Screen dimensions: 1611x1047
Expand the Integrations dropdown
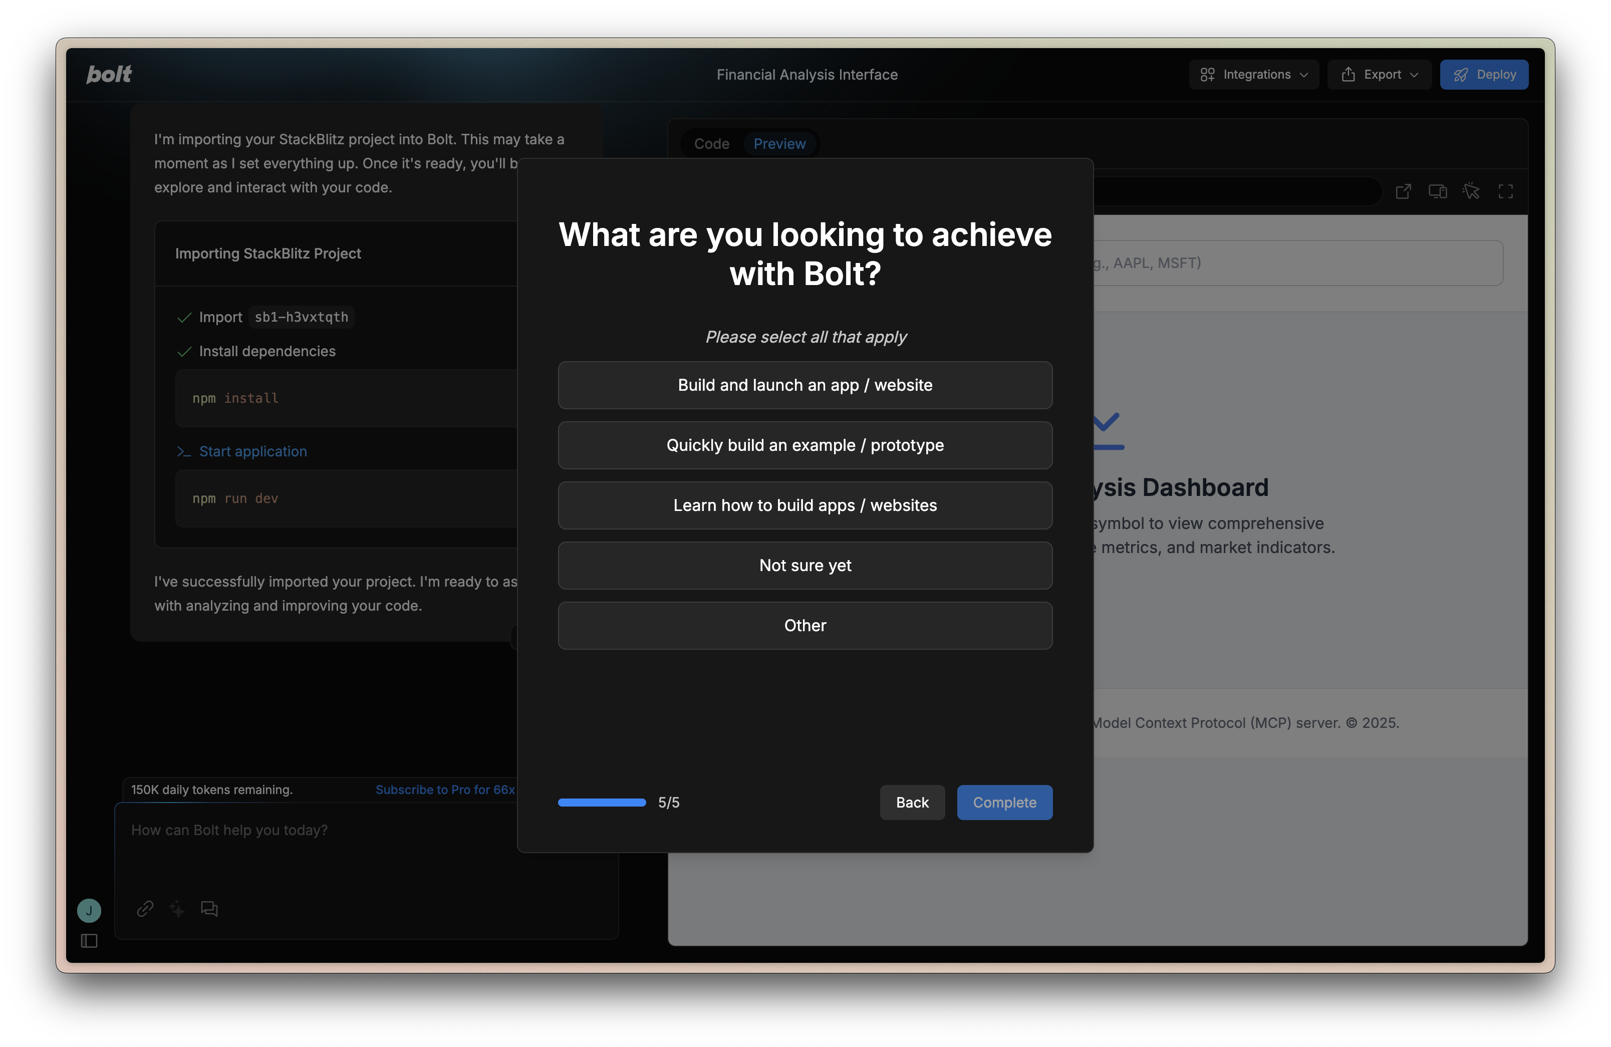[x=1254, y=75]
